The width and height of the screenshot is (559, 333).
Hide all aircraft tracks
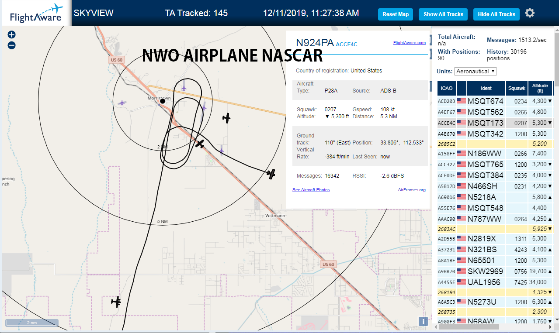[497, 14]
